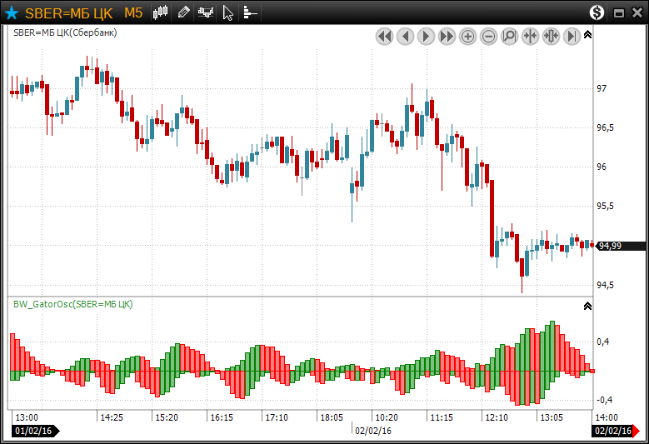
Task: Step chart forward with right arrow
Action: click(x=426, y=37)
